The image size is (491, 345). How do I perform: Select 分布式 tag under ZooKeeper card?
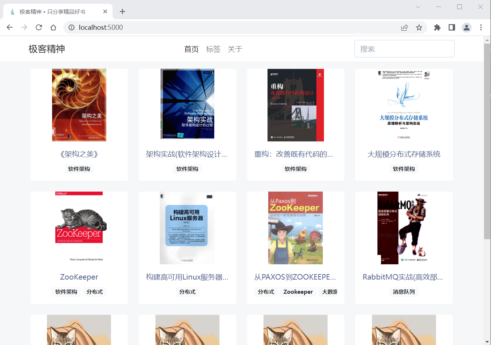click(x=95, y=292)
